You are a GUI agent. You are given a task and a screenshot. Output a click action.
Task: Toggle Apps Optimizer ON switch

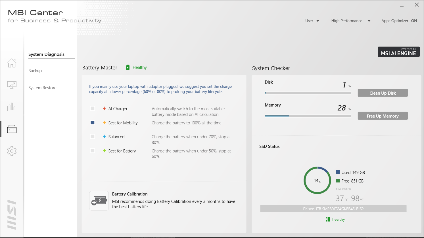(x=414, y=21)
